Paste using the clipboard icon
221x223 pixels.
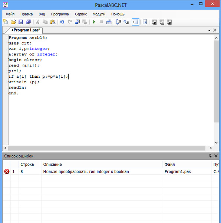pyautogui.click(x=53, y=22)
